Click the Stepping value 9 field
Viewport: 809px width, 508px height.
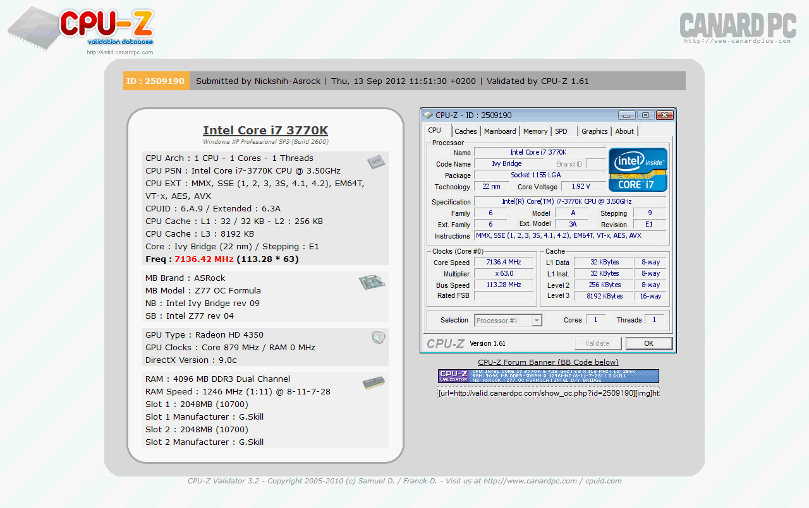click(650, 213)
